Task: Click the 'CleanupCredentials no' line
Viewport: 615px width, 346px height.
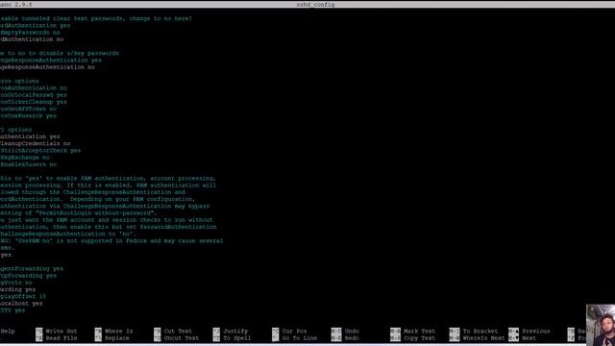Action: click(x=36, y=143)
